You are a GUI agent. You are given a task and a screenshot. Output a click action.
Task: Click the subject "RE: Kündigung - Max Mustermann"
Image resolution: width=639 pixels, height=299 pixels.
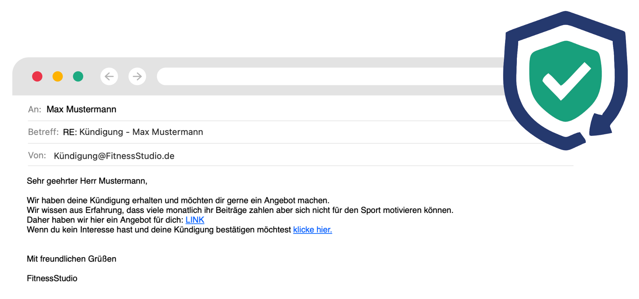point(133,132)
